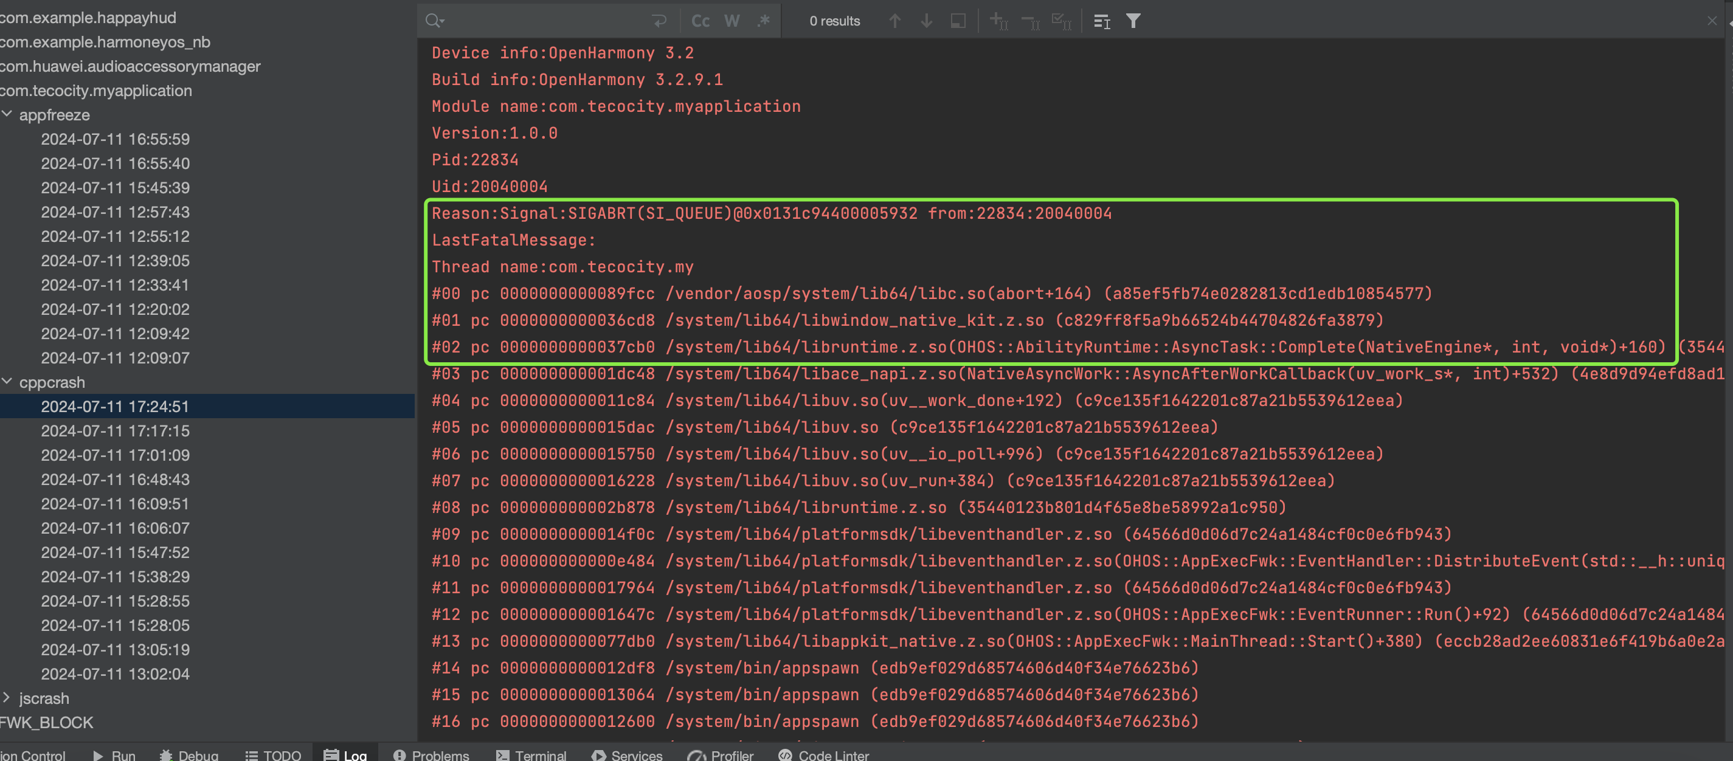Toggle Words (W) search option
Viewport: 1733px width, 761px height.
point(732,21)
